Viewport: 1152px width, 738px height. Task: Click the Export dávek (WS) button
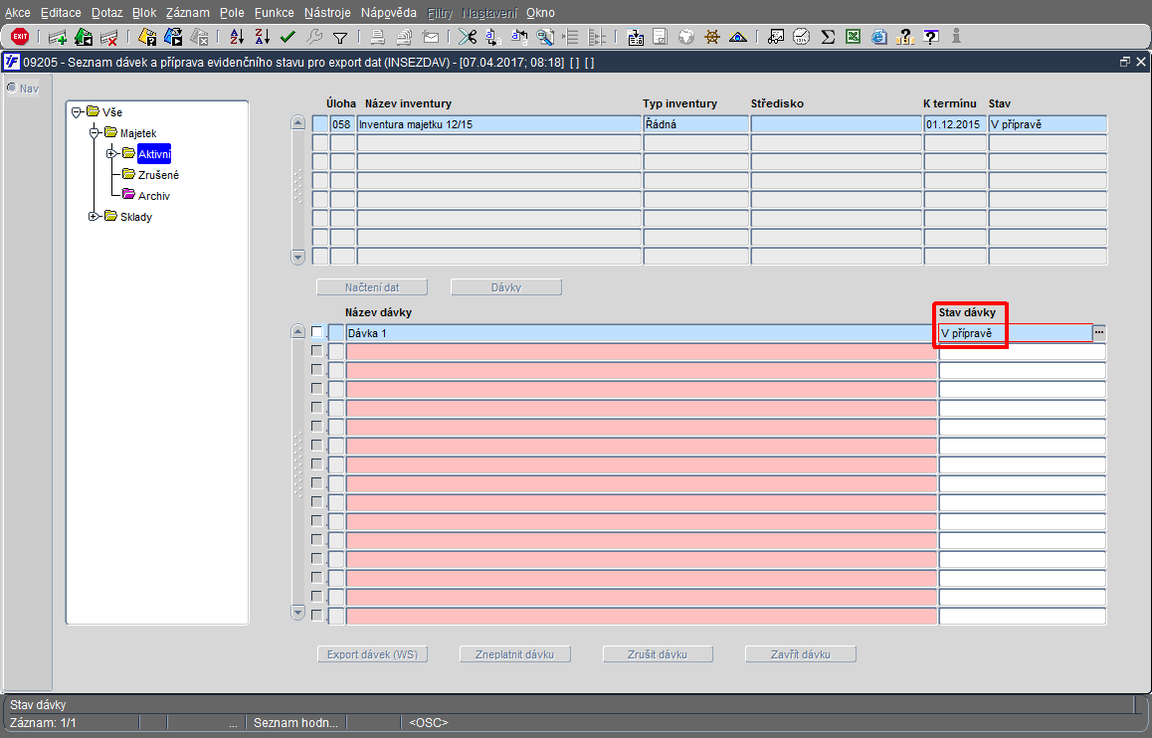pos(372,654)
